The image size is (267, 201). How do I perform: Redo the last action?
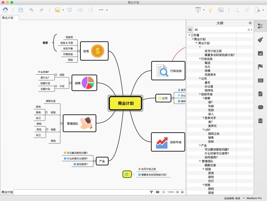pyautogui.click(x=42, y=10)
